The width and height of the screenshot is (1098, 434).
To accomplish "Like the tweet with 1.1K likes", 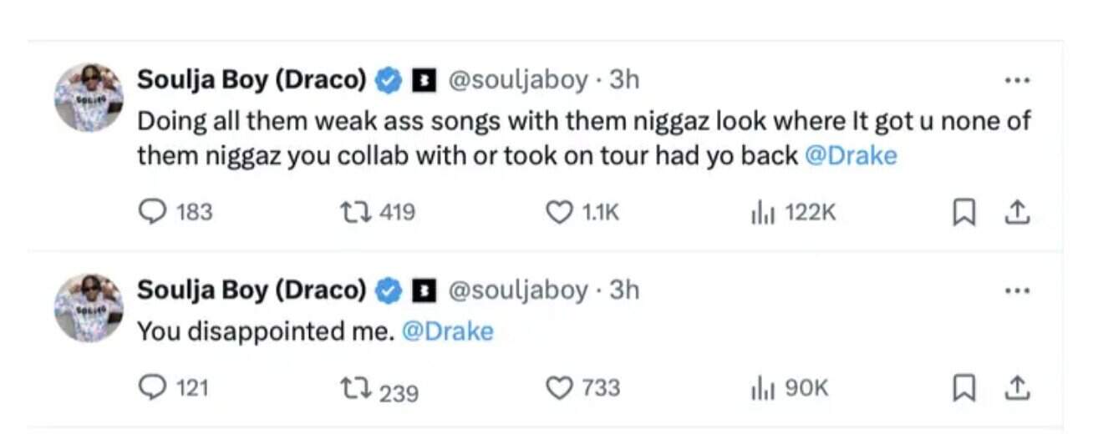I will pos(558,213).
